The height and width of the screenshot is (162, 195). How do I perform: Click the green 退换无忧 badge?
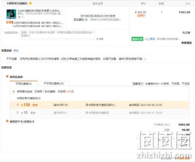[x=137, y=39]
